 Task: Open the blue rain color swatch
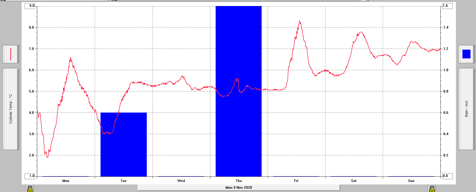pyautogui.click(x=466, y=54)
